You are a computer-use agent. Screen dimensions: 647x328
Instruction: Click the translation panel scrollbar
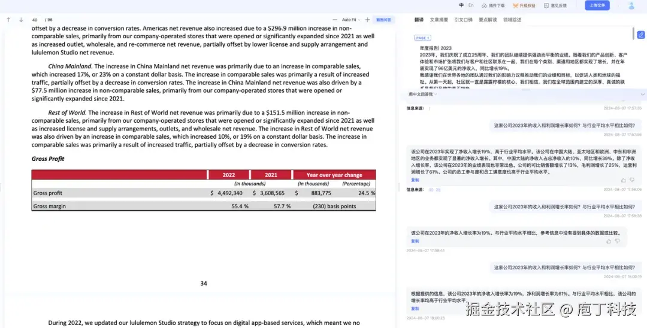(x=633, y=34)
